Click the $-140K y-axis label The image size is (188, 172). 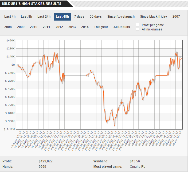[10, 73]
